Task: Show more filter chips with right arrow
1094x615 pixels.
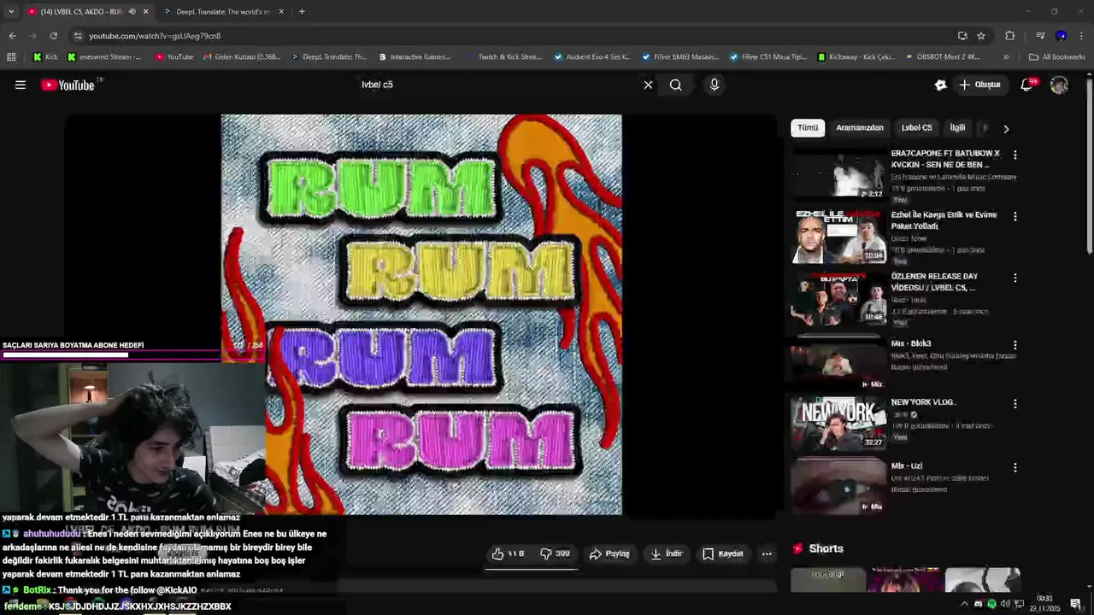Action: point(1006,129)
